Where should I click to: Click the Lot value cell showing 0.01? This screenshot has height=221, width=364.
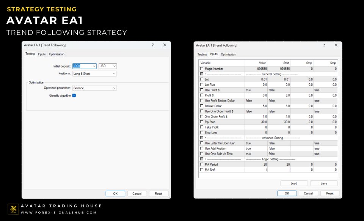[x=256, y=79]
